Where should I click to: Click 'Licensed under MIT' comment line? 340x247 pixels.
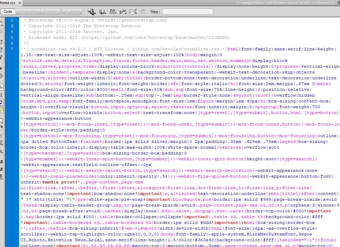[x=126, y=37]
